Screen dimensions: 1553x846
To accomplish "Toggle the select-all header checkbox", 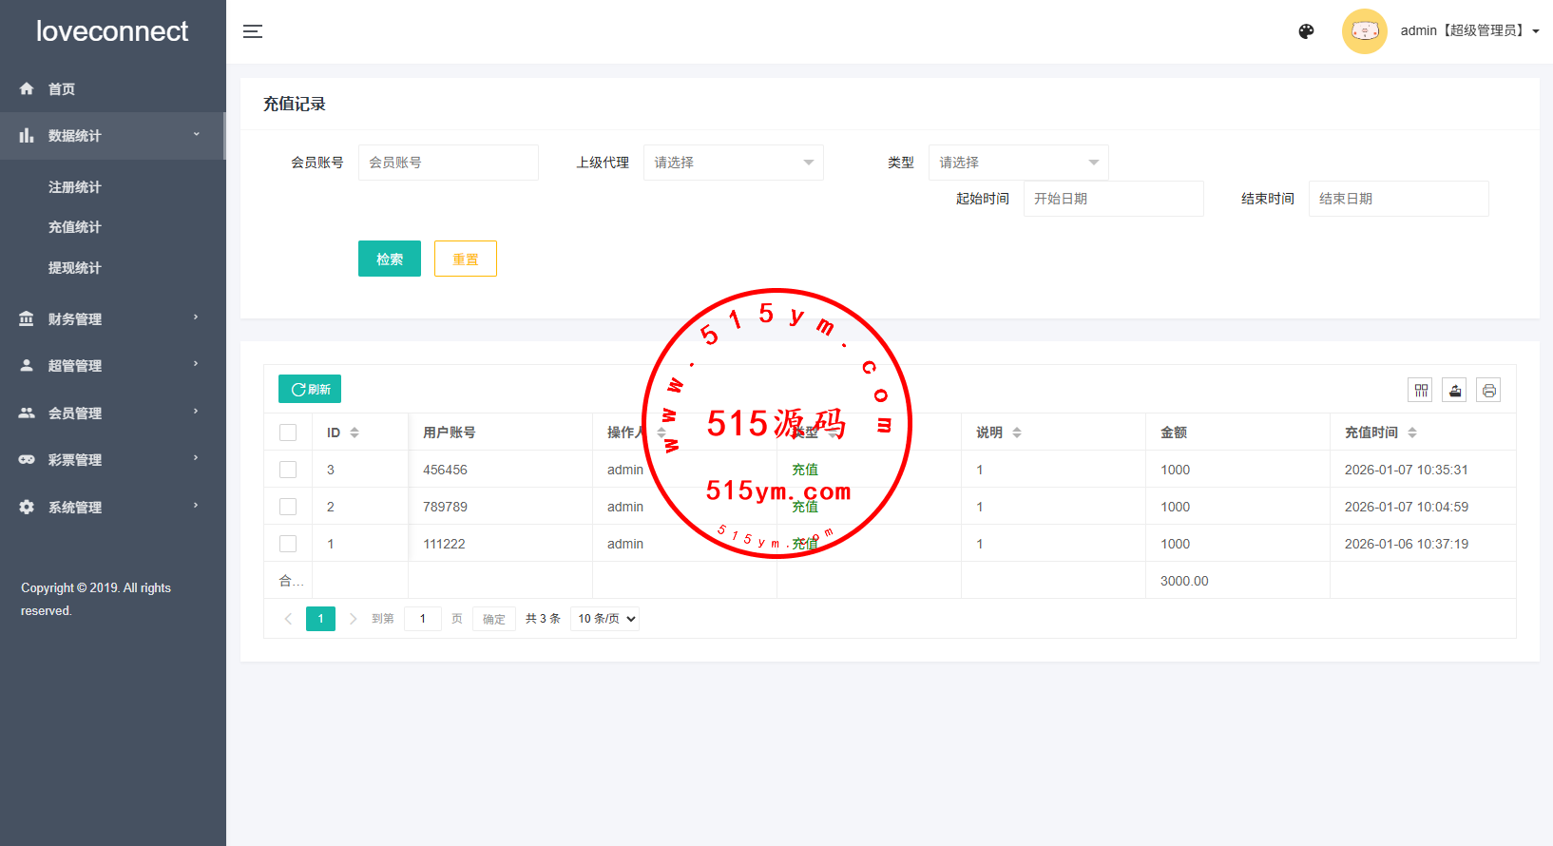I will pos(288,433).
